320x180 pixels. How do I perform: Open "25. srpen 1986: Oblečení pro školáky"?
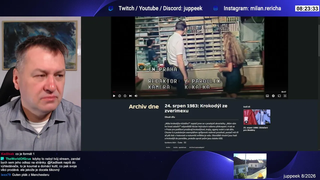tap(255, 129)
